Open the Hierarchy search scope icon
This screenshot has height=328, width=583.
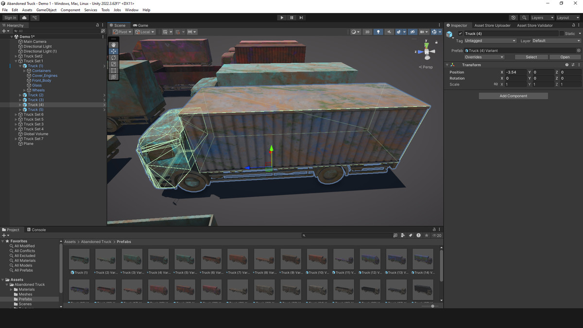pos(103,31)
